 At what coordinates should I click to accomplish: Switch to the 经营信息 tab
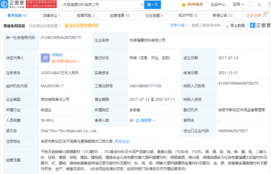point(120,15)
